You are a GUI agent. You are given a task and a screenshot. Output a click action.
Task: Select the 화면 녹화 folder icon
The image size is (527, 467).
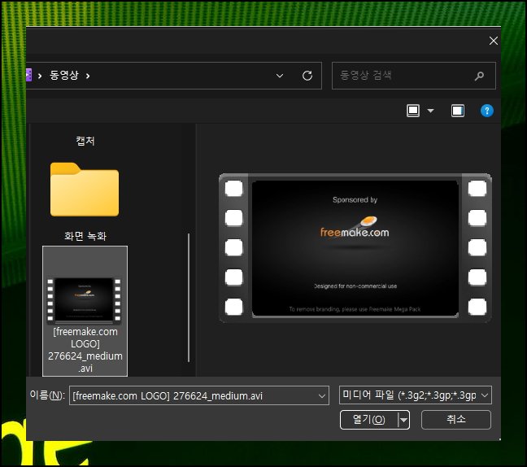pyautogui.click(x=85, y=190)
